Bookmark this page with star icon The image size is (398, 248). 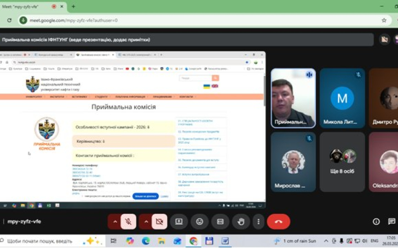click(384, 20)
